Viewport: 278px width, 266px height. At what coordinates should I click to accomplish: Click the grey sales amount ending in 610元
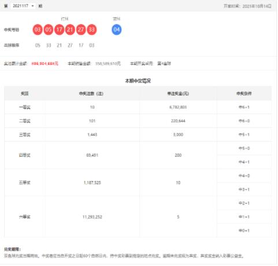[x=108, y=64]
